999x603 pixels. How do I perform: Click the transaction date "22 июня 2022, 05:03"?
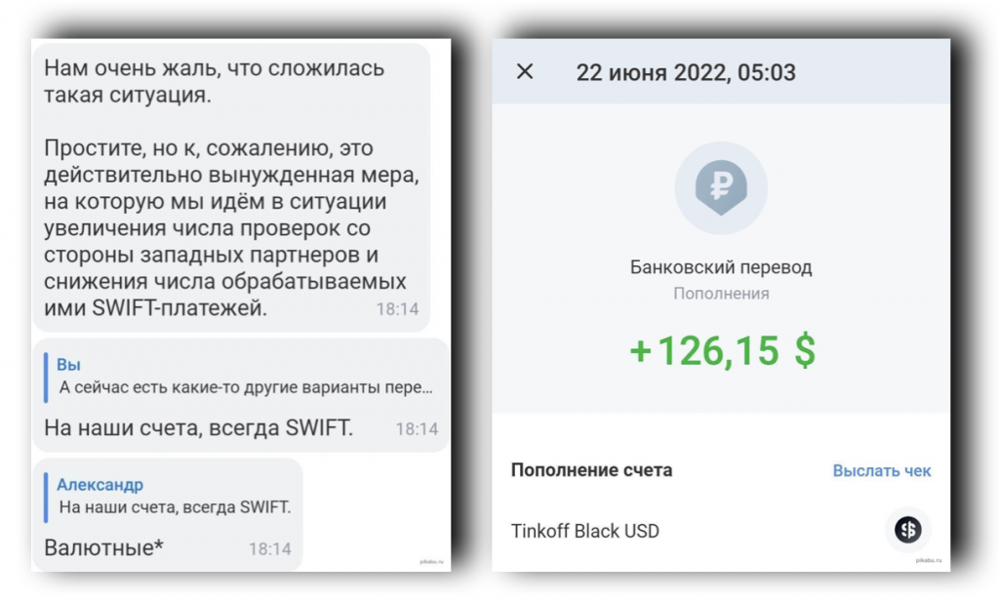(x=686, y=71)
